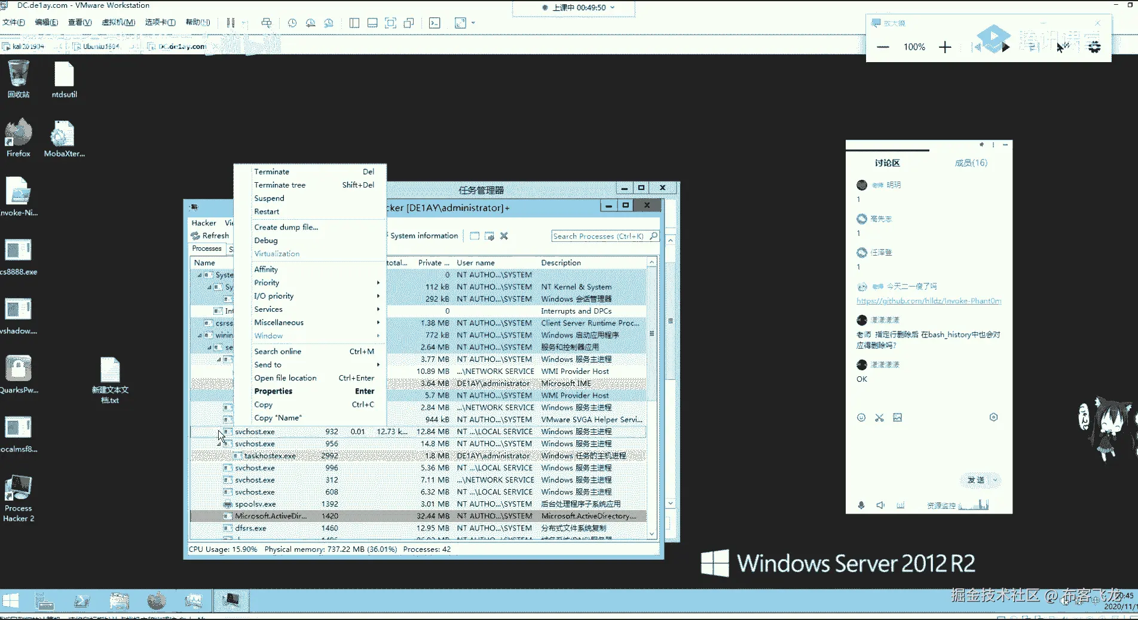The height and width of the screenshot is (620, 1138).
Task: Click the image upload icon in chat
Action: coord(897,418)
